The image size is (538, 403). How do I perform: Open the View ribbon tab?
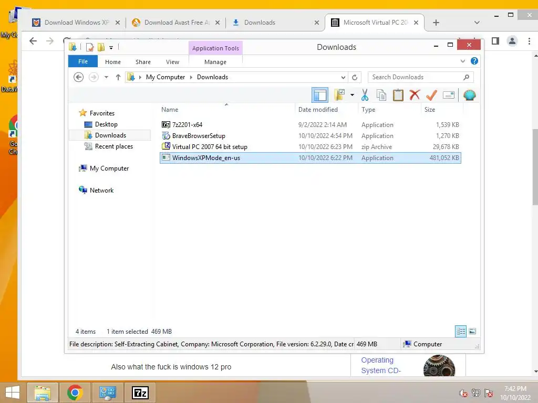172,62
